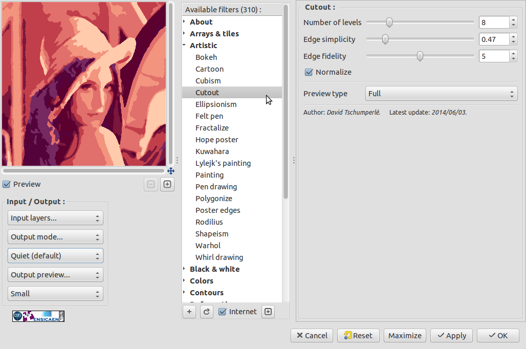Click the Cancel button
526x349 pixels.
pyautogui.click(x=312, y=336)
